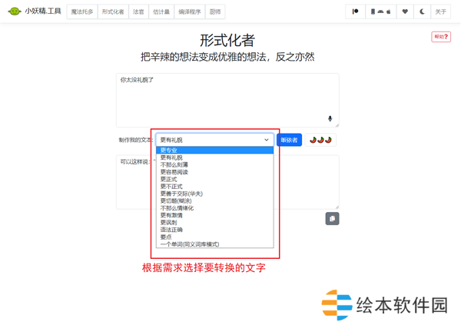Switch to the 估计量 tab

point(162,12)
